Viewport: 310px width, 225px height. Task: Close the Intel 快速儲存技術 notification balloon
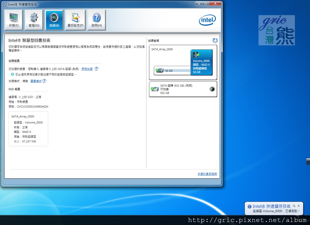(299, 206)
